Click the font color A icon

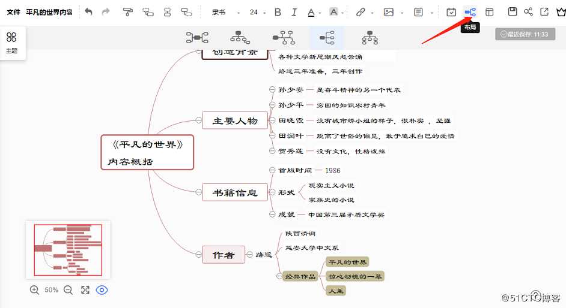tap(311, 13)
